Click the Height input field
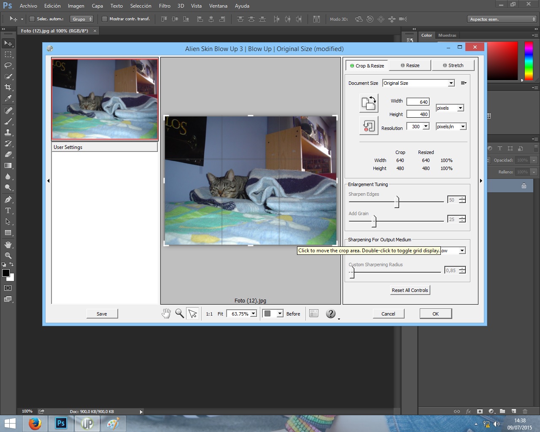 point(418,114)
